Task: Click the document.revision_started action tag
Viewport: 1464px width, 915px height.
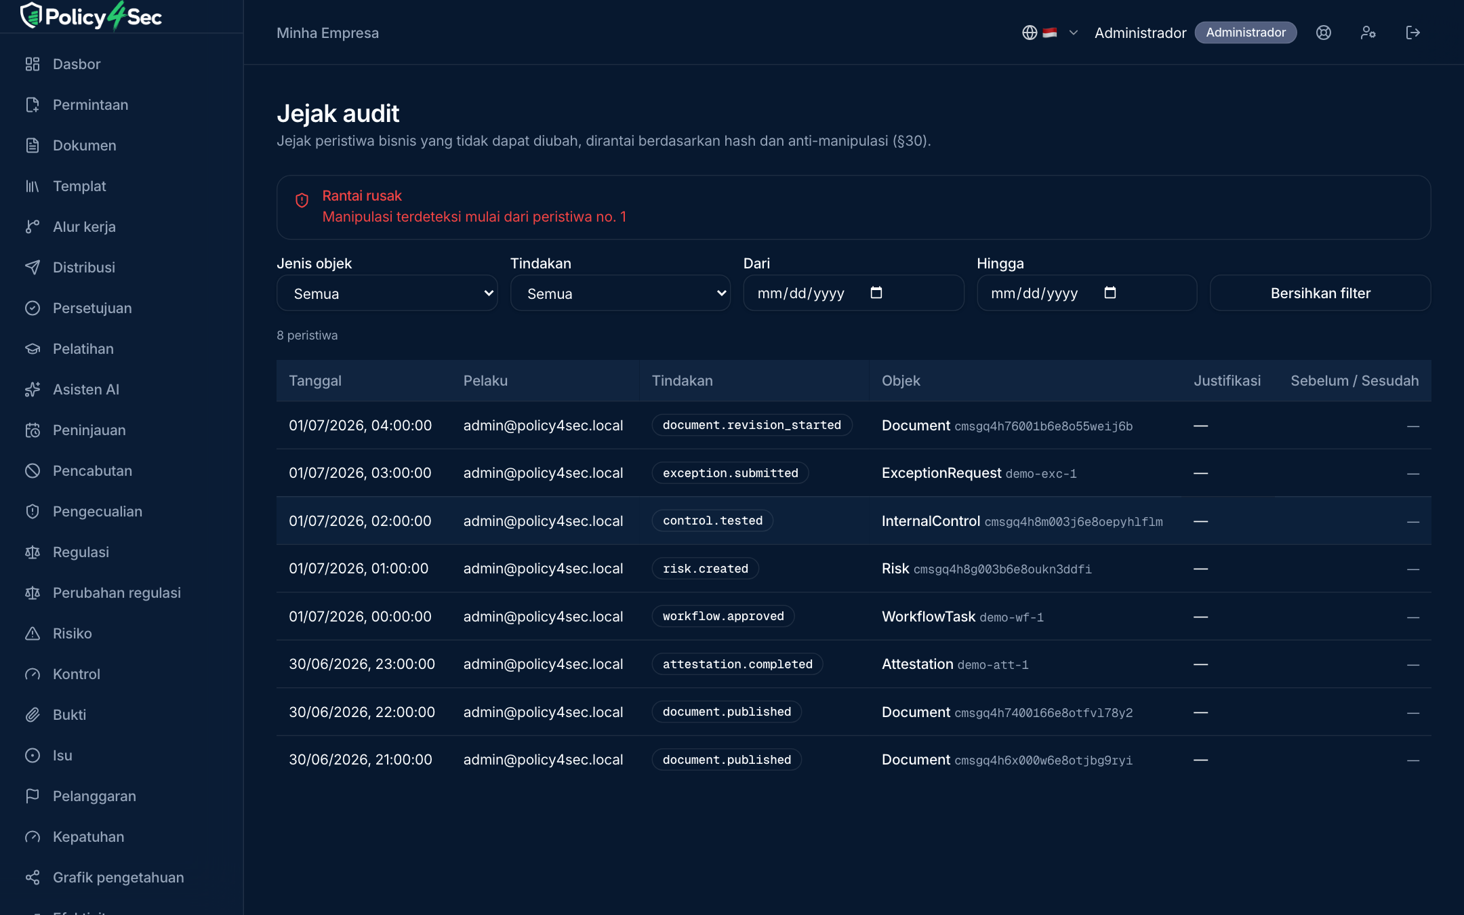Action: click(x=752, y=425)
